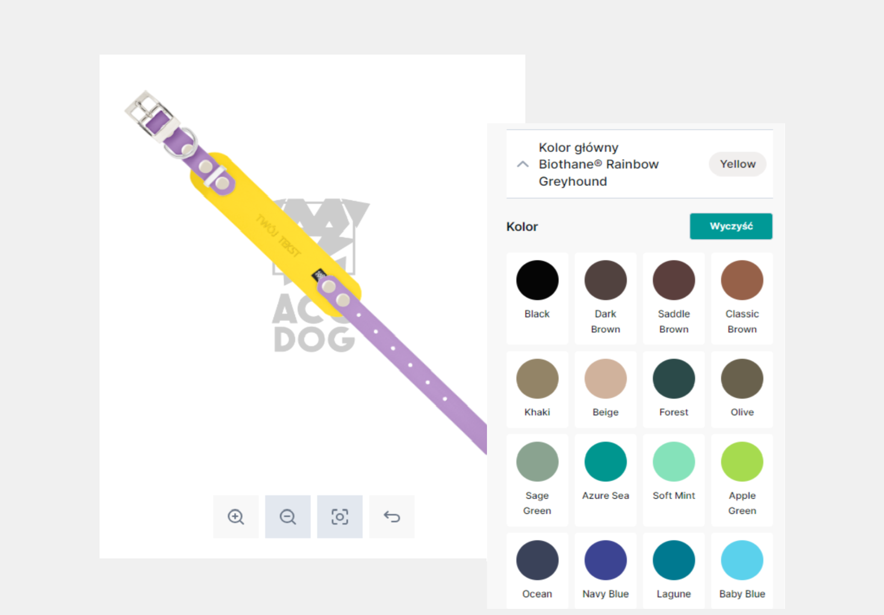Click the zoom out magnifier icon
Viewport: 884px width, 615px height.
pyautogui.click(x=288, y=516)
